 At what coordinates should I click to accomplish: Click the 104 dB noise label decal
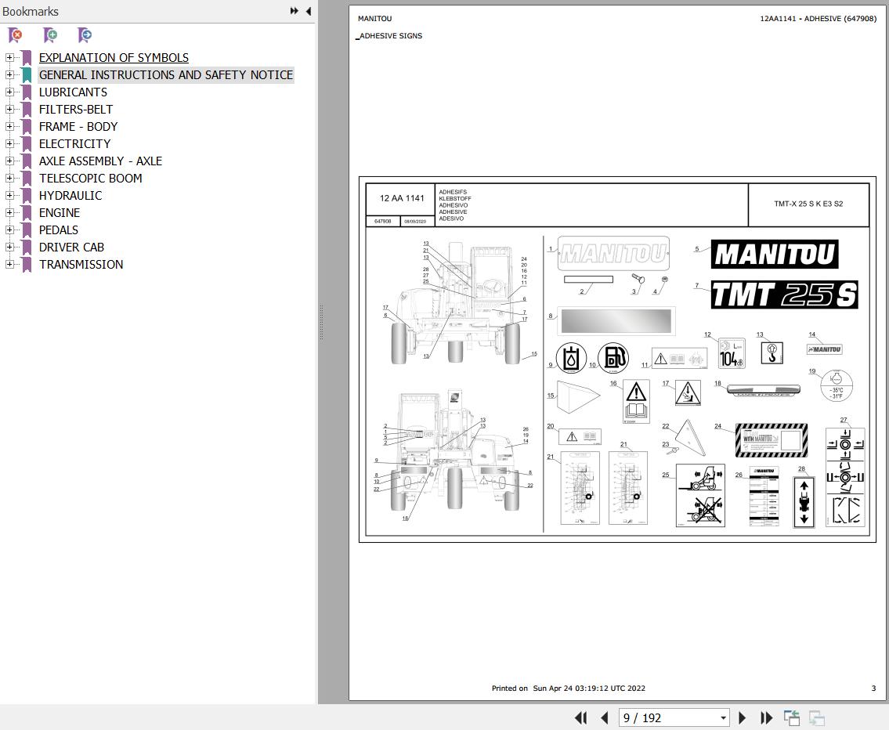(732, 352)
